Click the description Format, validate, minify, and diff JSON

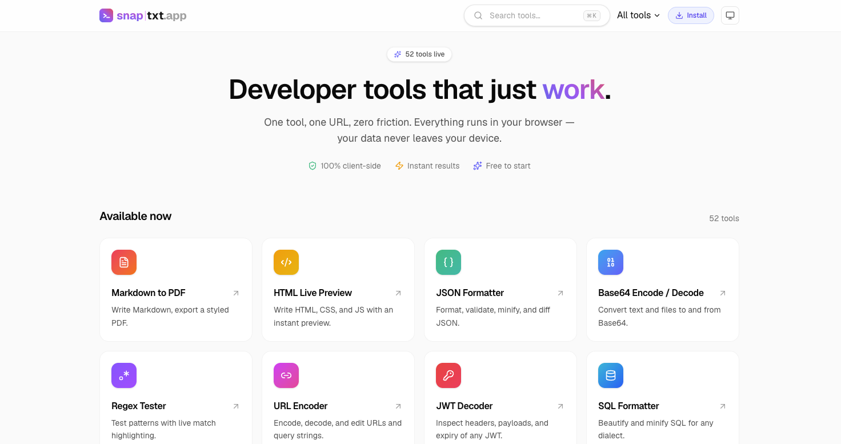(493, 317)
